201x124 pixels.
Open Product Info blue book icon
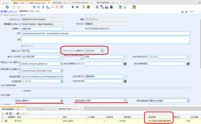(111, 7)
